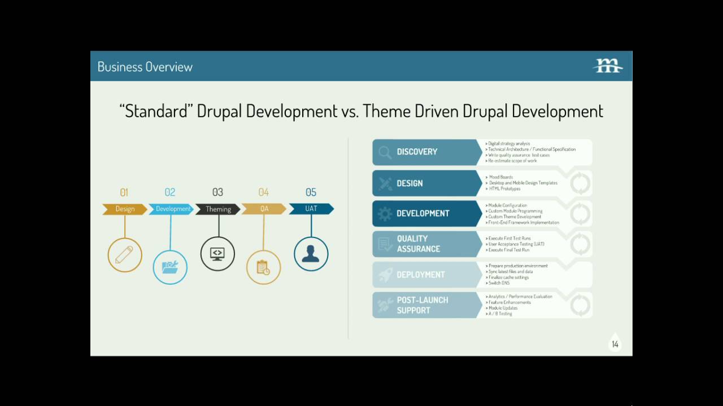Screen dimensions: 723x406
Task: Click 'Desktop and Mobile Design Templates' bullet
Action: click(x=522, y=183)
